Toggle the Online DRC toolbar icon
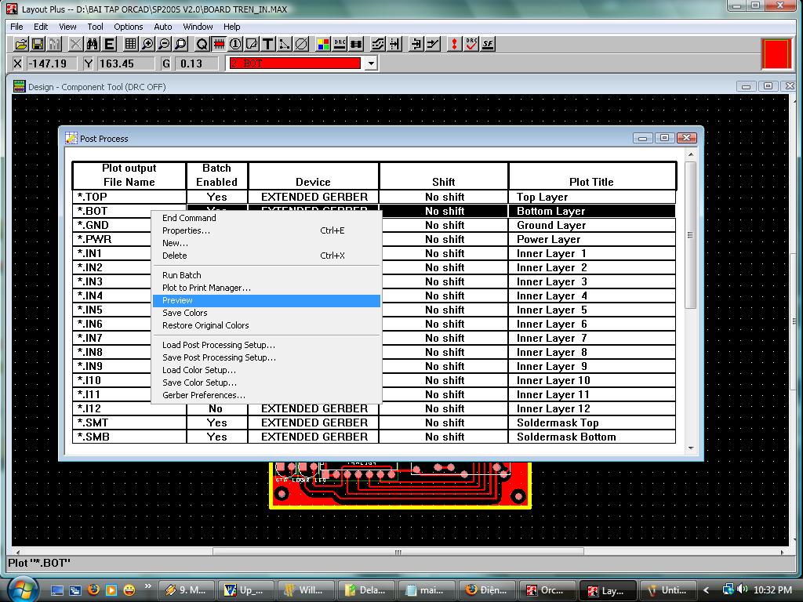Screen dimensions: 803x602 click(340, 44)
